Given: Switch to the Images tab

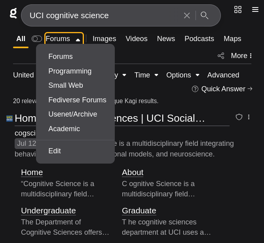Looking at the screenshot, I should coord(104,39).
